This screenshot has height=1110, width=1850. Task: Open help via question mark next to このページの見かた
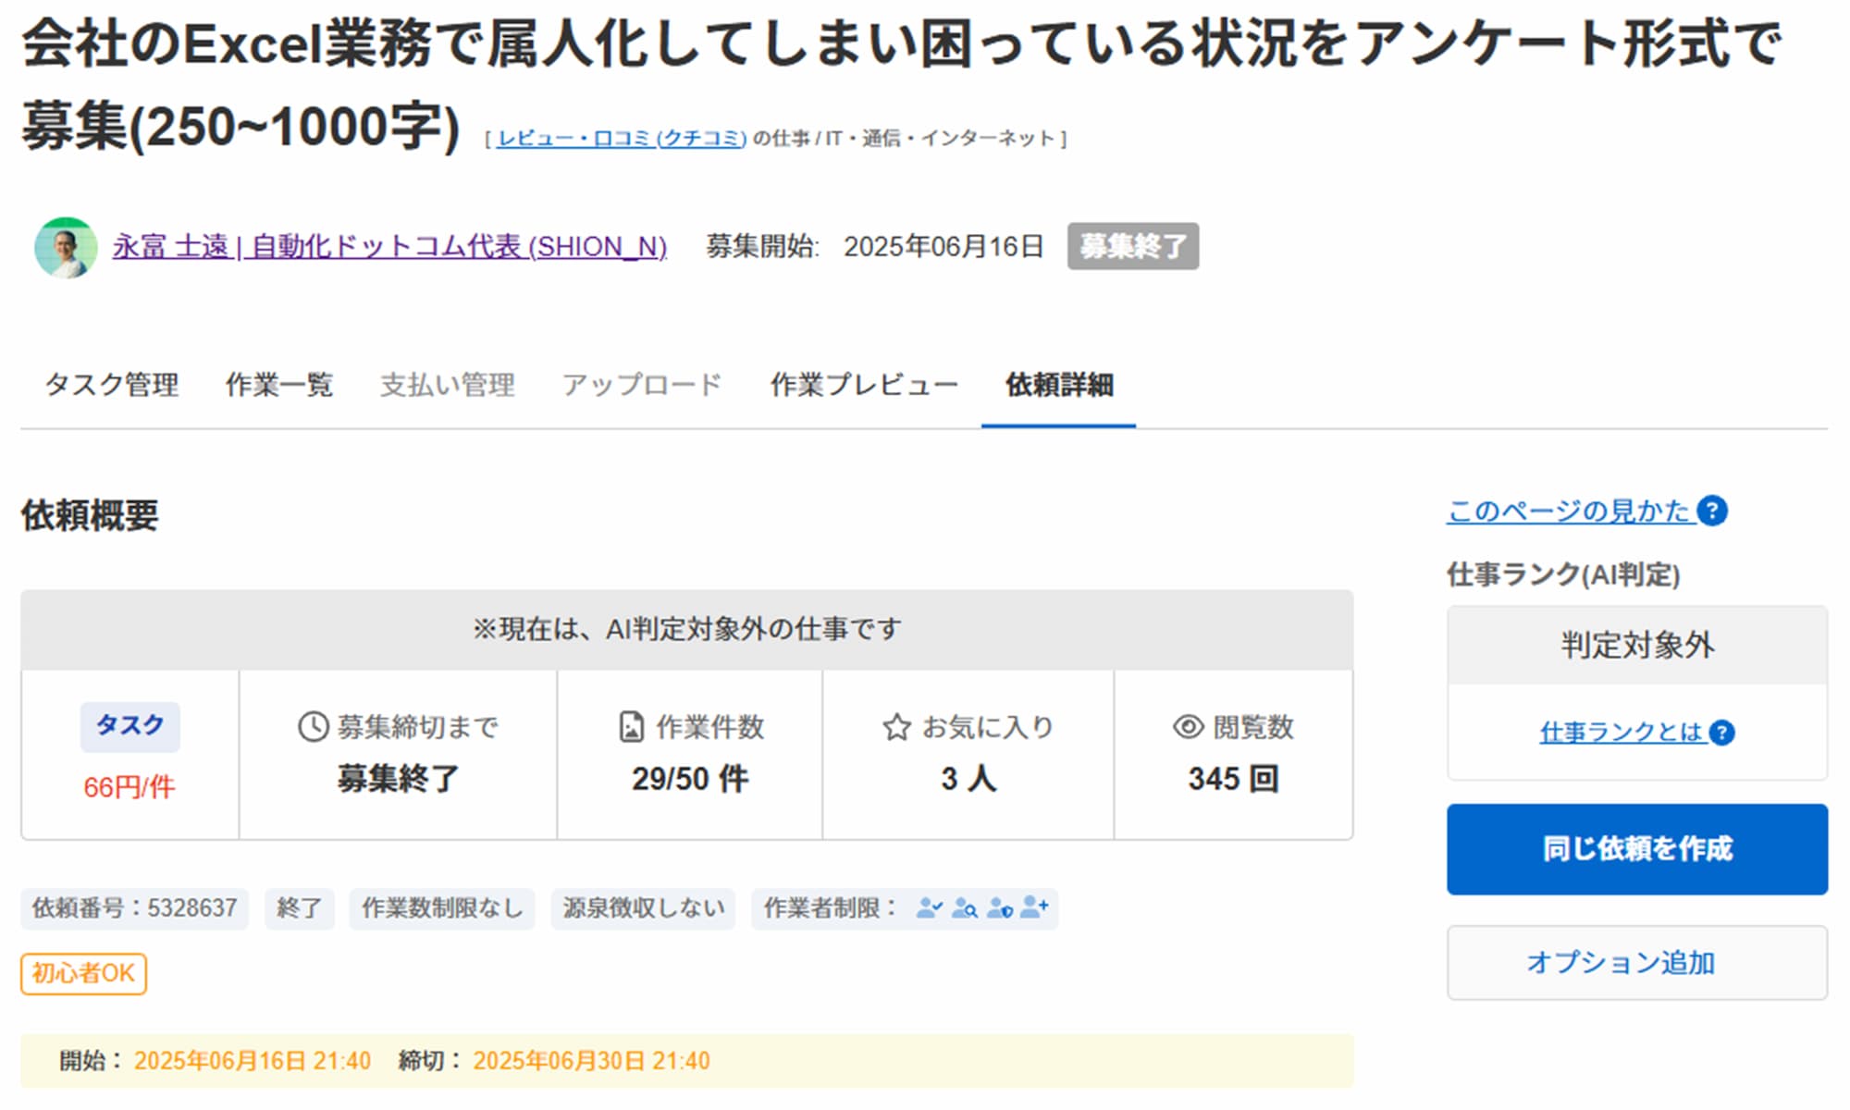click(x=1713, y=511)
